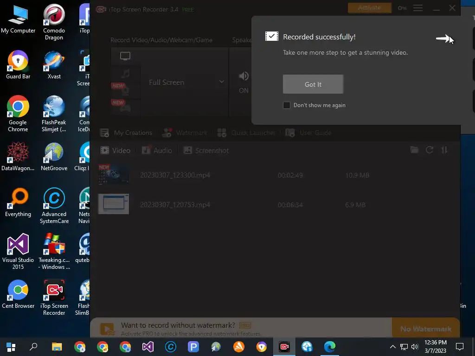This screenshot has width=475, height=356.
Task: Switch to the Screenshot tab
Action: coord(206,151)
